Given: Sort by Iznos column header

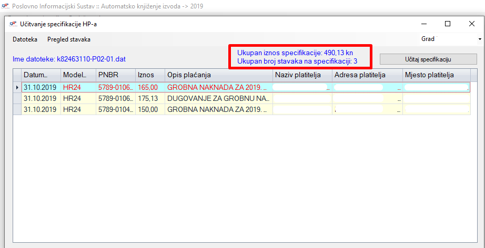Looking at the screenshot, I should tap(150, 75).
